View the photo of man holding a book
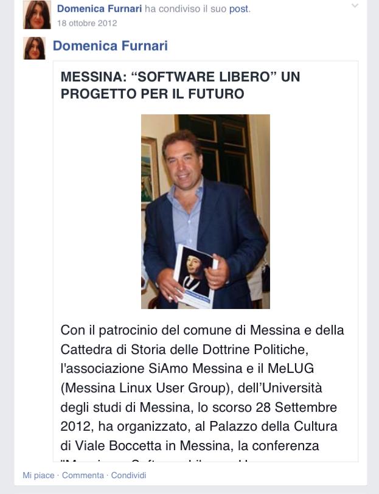This screenshot has width=379, height=494. (x=206, y=211)
